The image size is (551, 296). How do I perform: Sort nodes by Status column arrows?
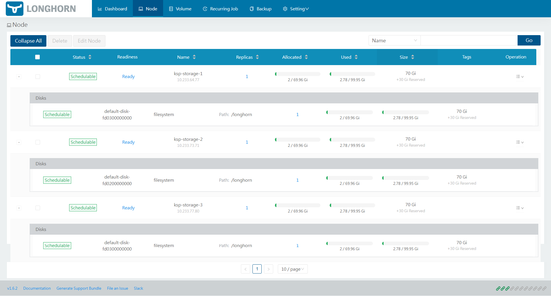pyautogui.click(x=90, y=57)
